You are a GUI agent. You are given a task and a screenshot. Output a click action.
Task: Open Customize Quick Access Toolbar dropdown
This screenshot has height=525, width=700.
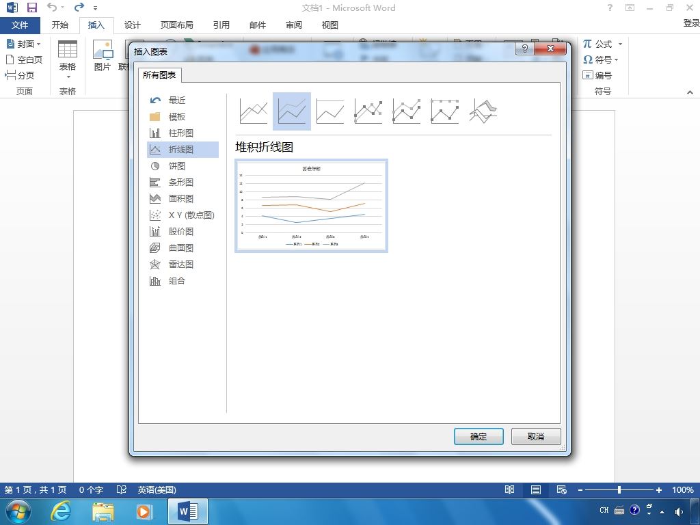point(95,8)
